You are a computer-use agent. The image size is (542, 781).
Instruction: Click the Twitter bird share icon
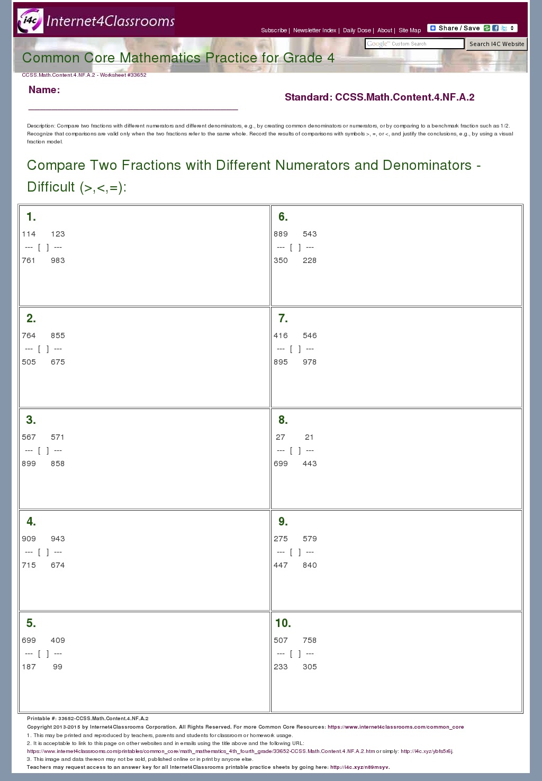click(x=504, y=28)
